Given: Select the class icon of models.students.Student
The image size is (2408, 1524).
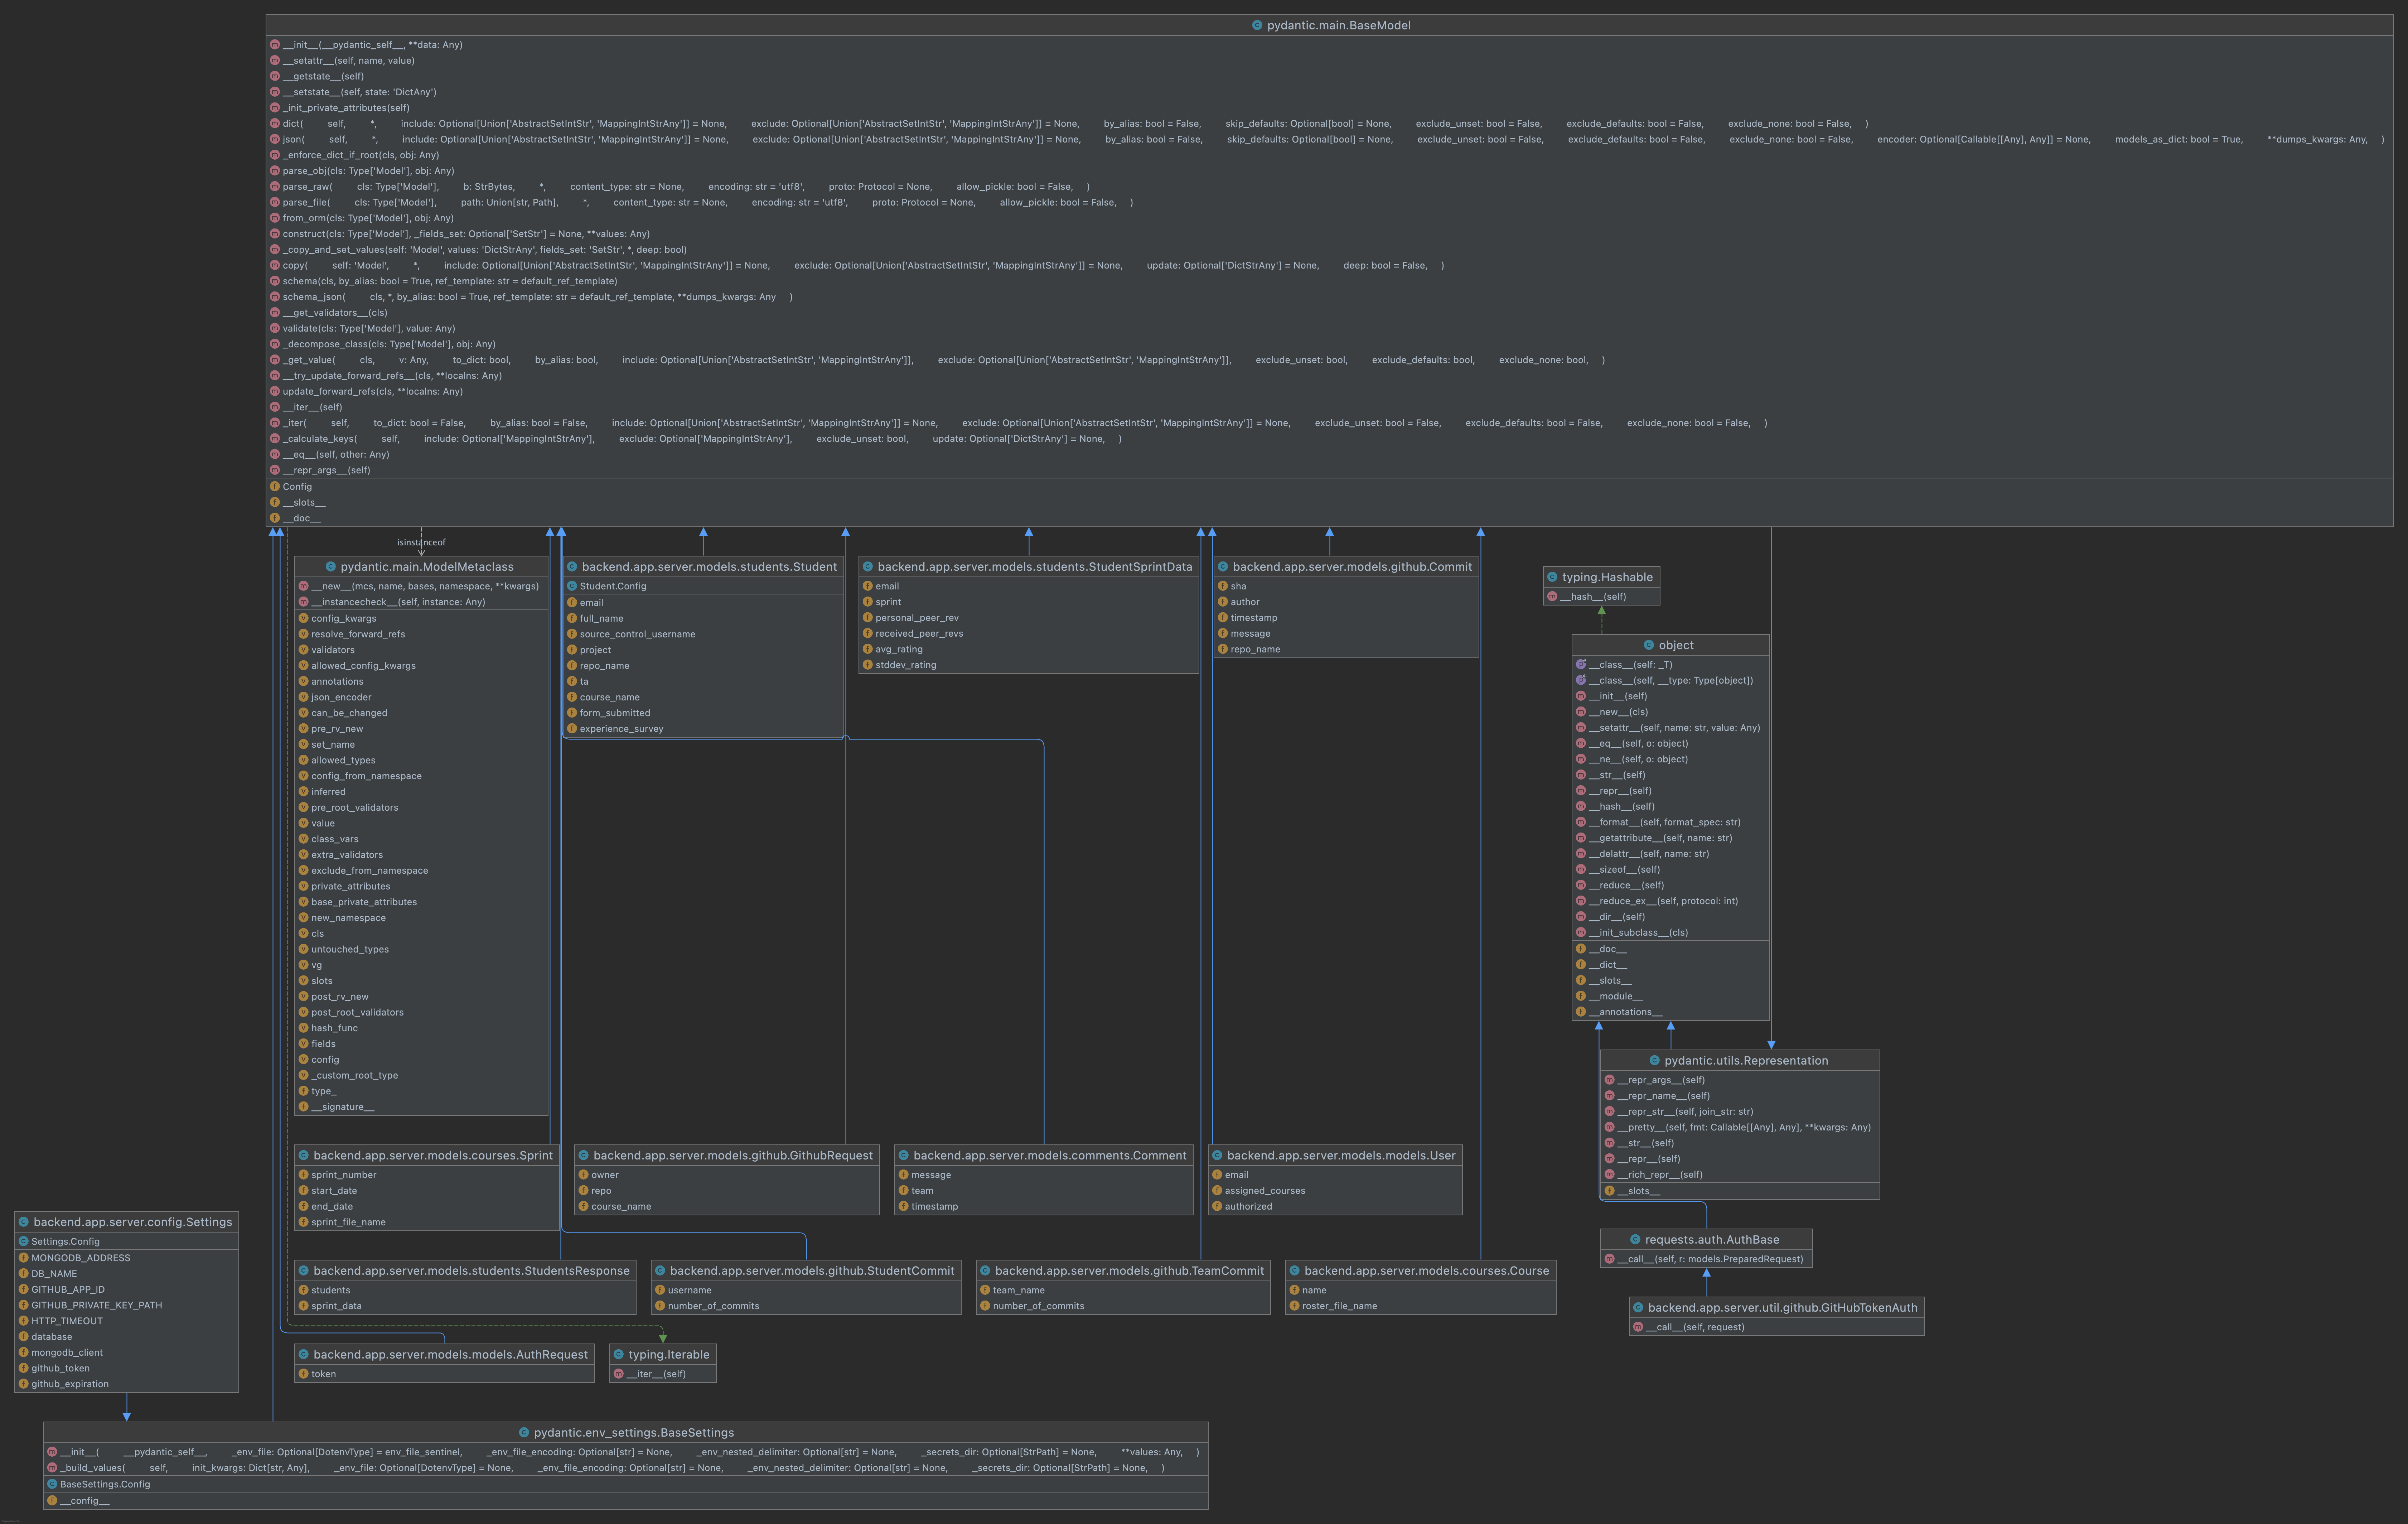Looking at the screenshot, I should [x=572, y=567].
